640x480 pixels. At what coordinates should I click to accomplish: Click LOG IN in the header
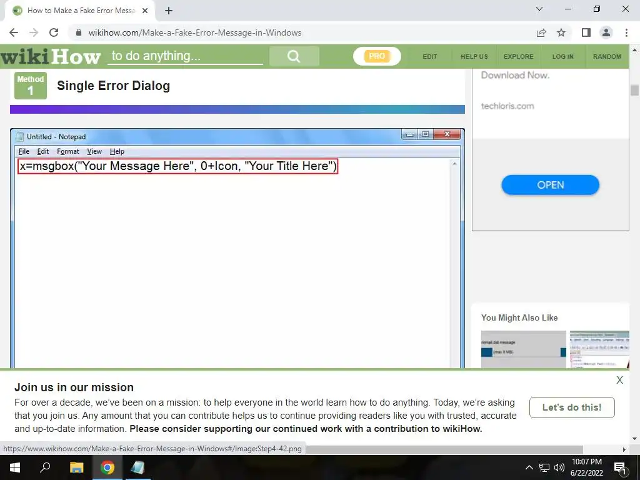563,57
